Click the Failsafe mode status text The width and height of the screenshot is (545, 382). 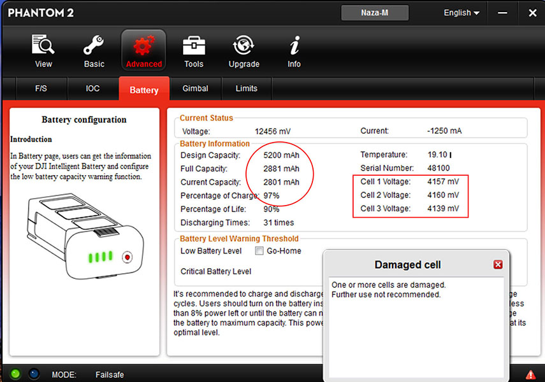110,375
